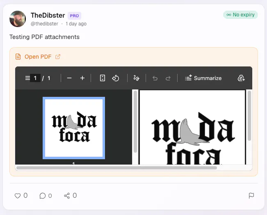Like the post with the heart icon

pos(18,196)
